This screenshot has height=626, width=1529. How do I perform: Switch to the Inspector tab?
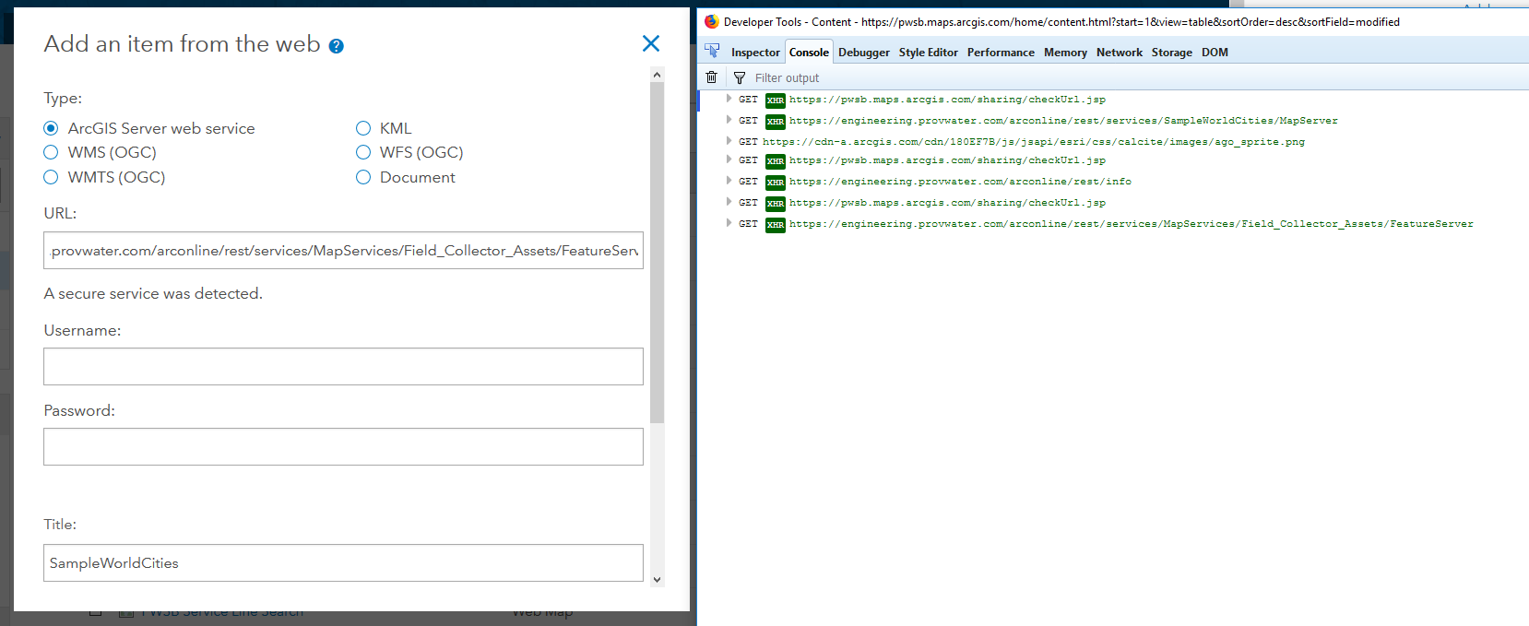point(755,53)
